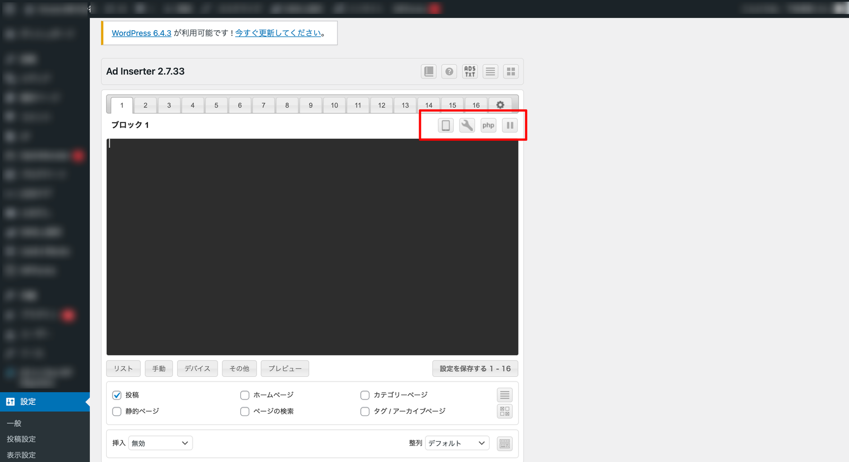The image size is (849, 462).
Task: Click the 今すぐ更新してください link
Action: tap(278, 33)
